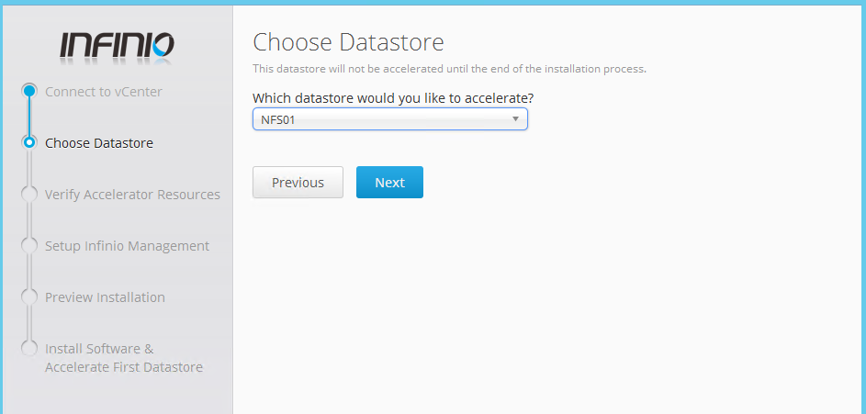Viewport: 866px width, 414px height.
Task: Click the Install Software step circle
Action: (x=29, y=349)
